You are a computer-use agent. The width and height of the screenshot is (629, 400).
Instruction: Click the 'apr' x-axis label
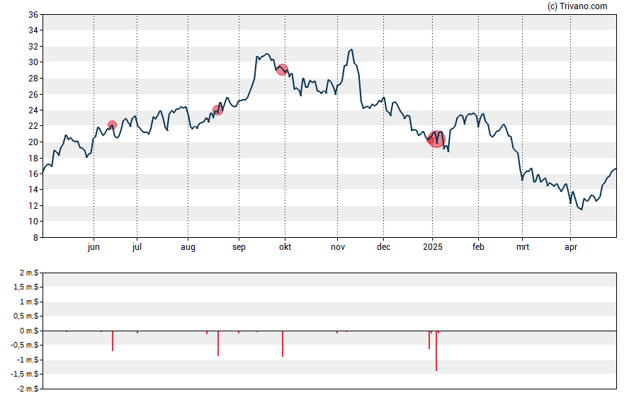[x=571, y=247]
